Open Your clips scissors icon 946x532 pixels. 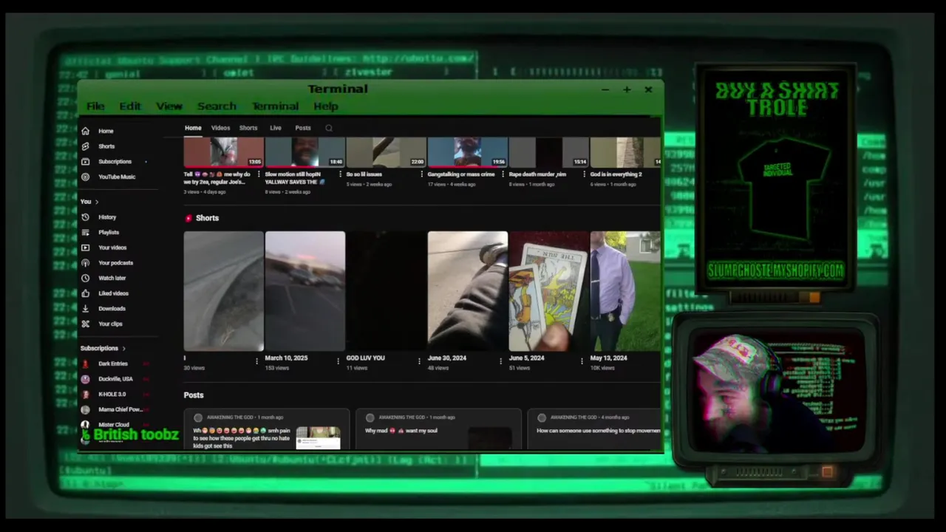pyautogui.click(x=85, y=324)
